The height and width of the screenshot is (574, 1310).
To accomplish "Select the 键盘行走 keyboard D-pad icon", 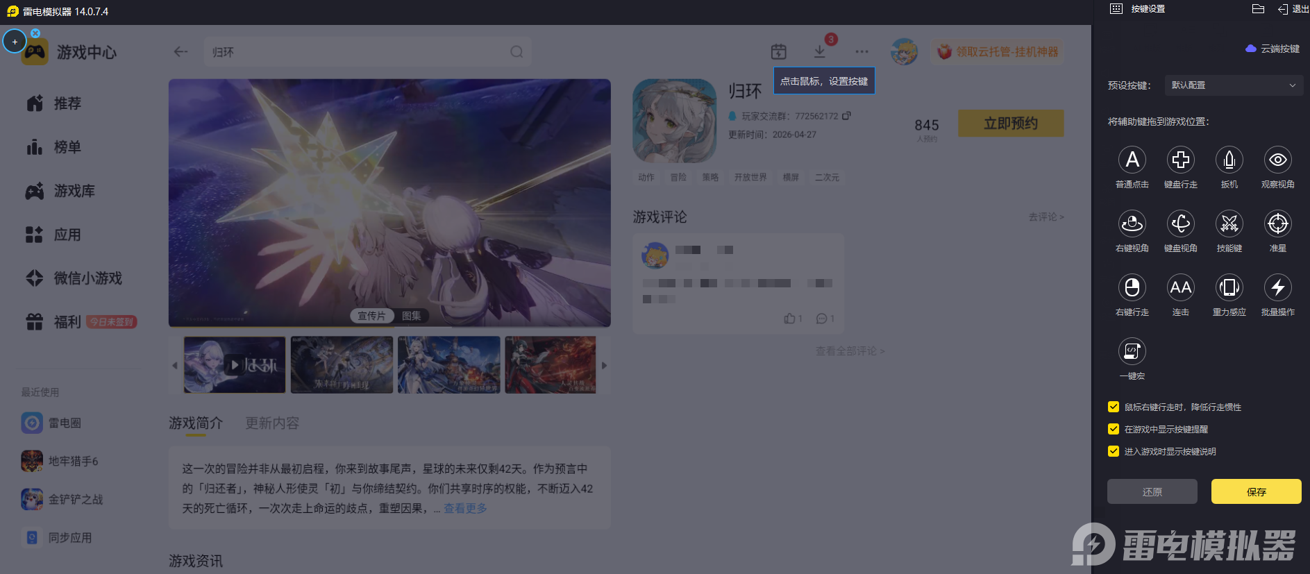I will [x=1180, y=160].
